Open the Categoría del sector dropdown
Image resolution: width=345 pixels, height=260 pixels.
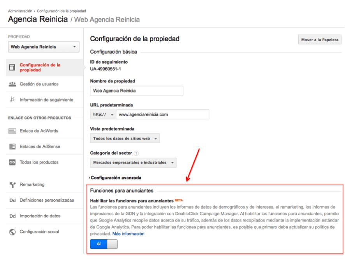click(x=133, y=162)
